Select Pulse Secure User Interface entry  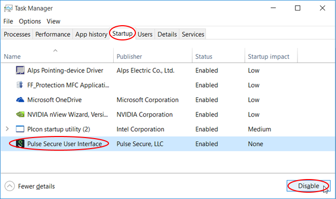tap(64, 144)
